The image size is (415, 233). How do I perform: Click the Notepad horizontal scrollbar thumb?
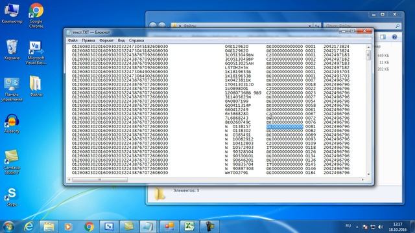(100, 180)
